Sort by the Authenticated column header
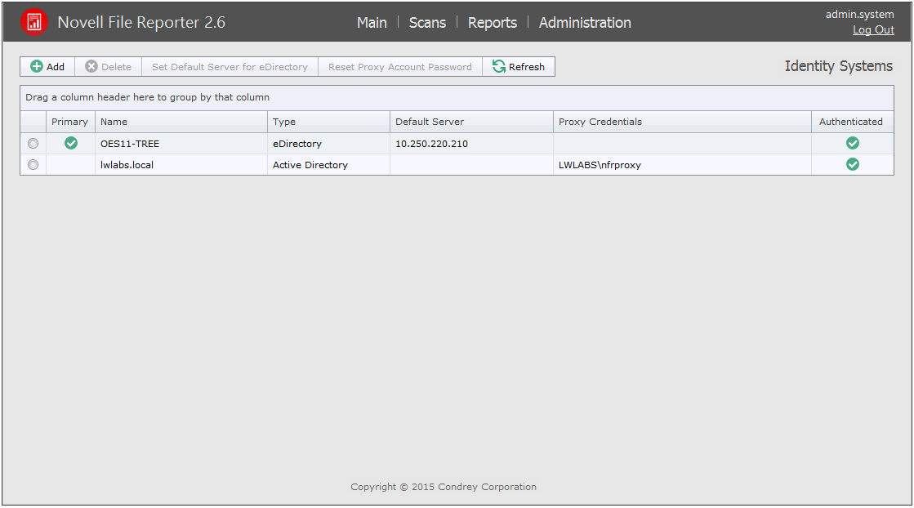Screen dimensions: 914x508 (852, 122)
